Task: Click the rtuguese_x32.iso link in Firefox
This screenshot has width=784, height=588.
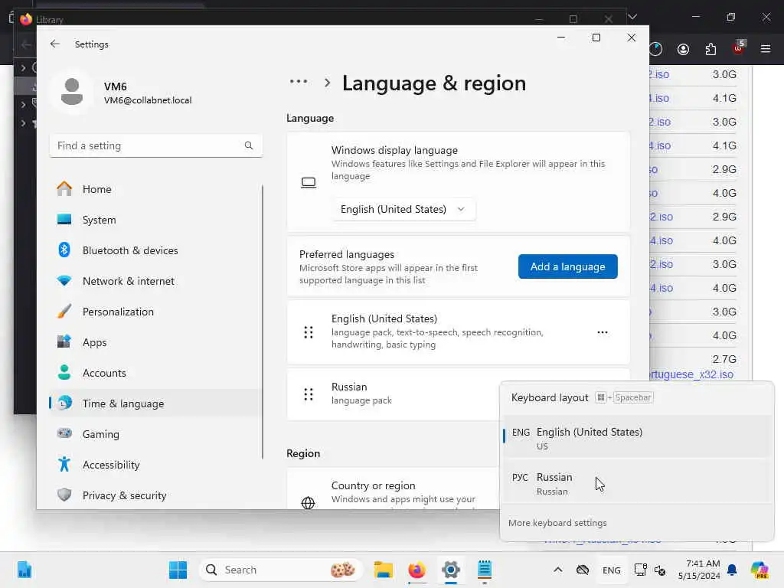Action: (x=691, y=374)
